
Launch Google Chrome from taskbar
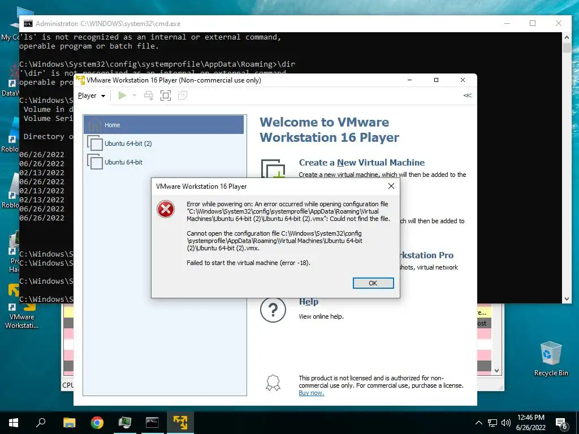97,422
